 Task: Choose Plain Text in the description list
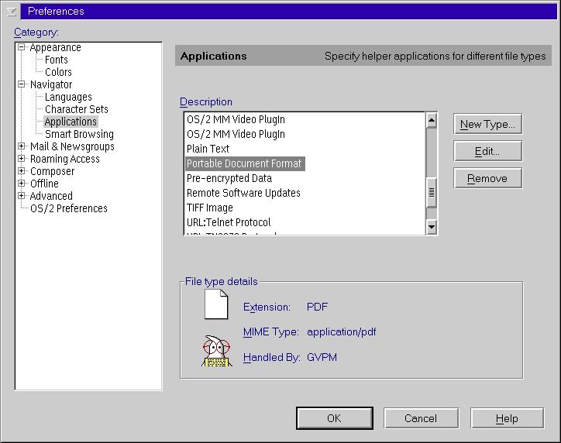[x=208, y=149]
